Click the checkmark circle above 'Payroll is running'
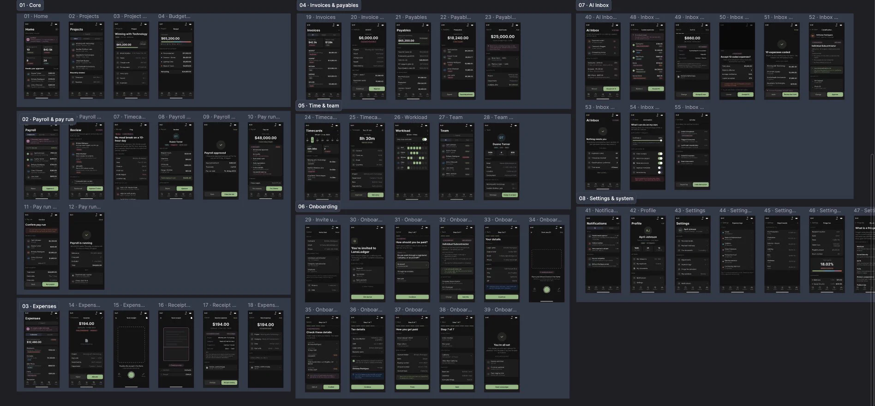 [86, 235]
